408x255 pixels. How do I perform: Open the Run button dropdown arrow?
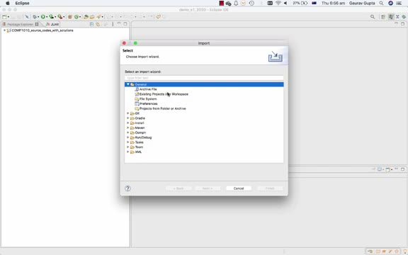click(47, 17)
